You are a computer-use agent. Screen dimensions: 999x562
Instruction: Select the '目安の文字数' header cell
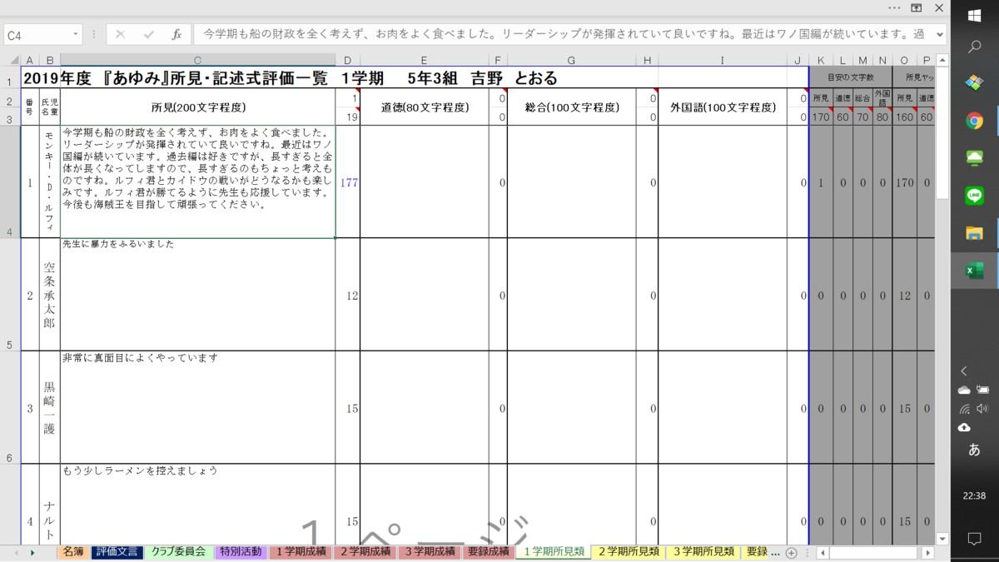tap(851, 77)
